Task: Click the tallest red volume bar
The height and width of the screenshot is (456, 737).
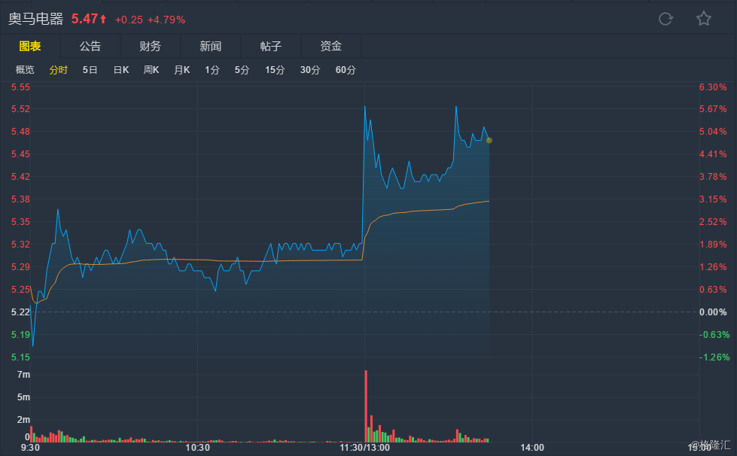Action: pyautogui.click(x=366, y=406)
